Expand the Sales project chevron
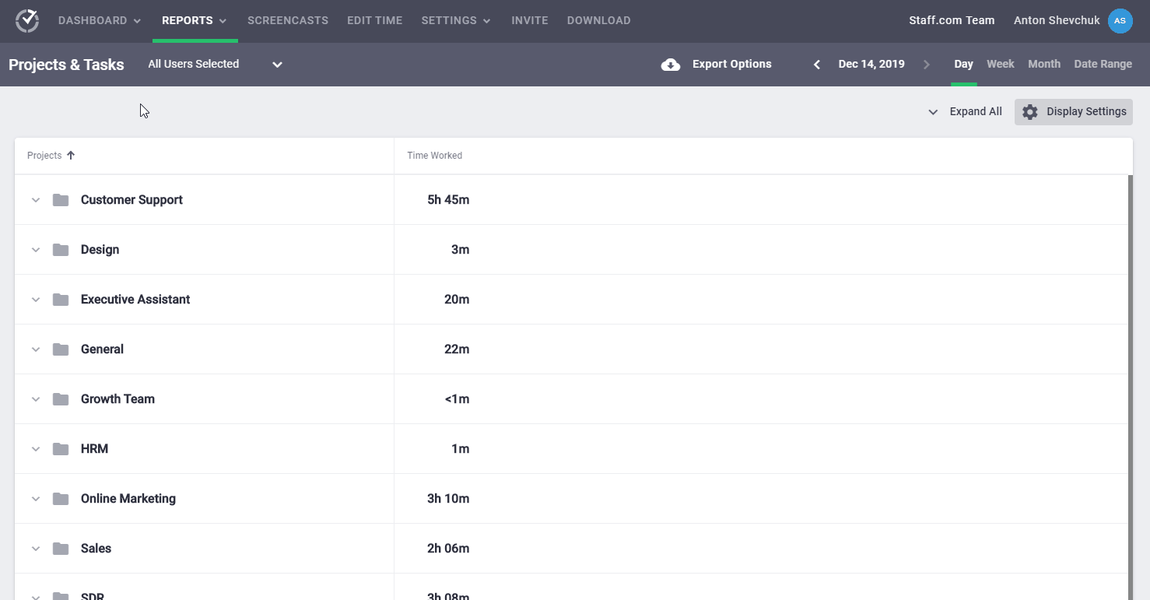The height and width of the screenshot is (600, 1150). [35, 549]
